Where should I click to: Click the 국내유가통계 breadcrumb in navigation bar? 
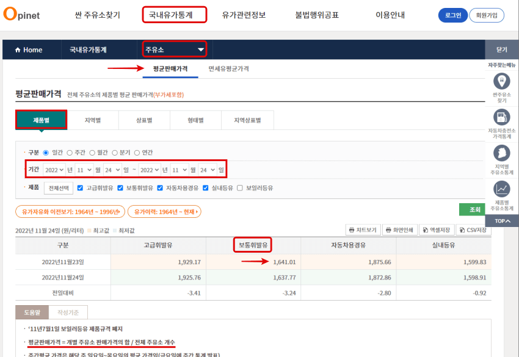[x=88, y=50]
